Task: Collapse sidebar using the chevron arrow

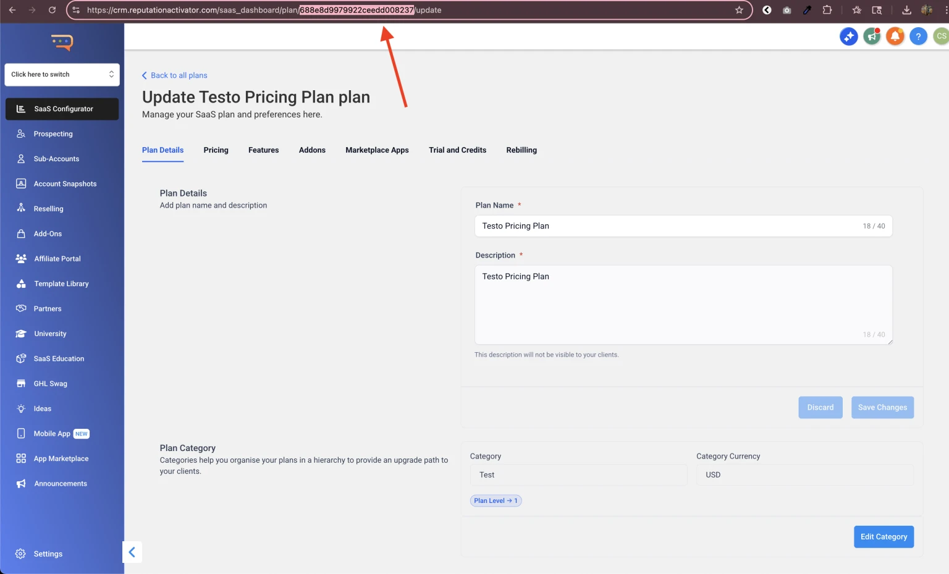Action: 132,552
